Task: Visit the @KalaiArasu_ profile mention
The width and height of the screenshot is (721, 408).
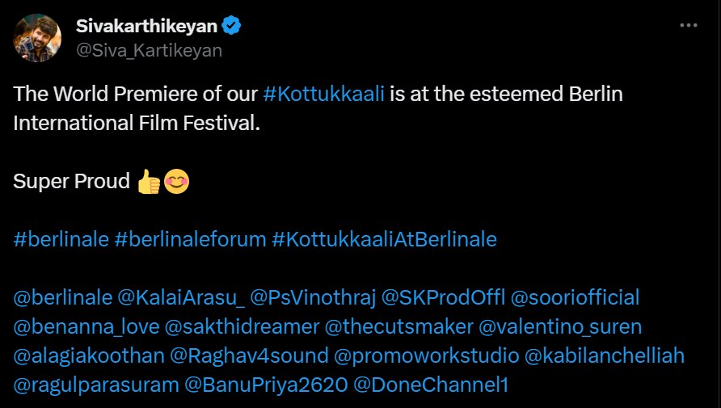Action: click(181, 297)
